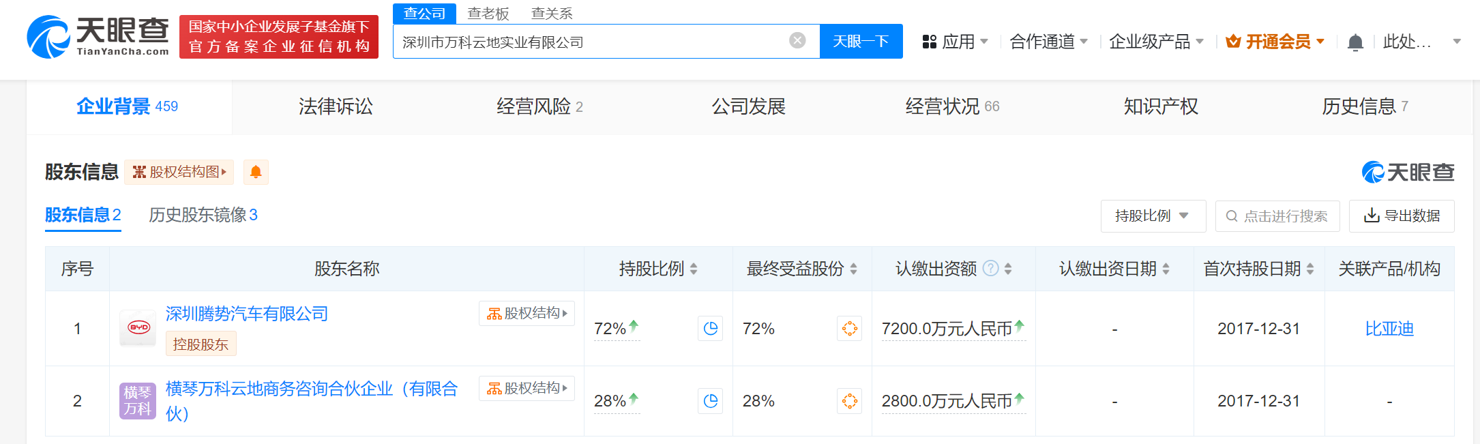Switch to the 查关系 search tab
Image resolution: width=1480 pixels, height=444 pixels.
click(x=552, y=14)
